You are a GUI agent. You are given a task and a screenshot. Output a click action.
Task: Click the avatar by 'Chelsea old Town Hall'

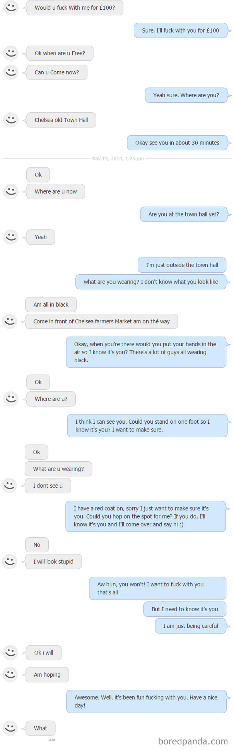pyautogui.click(x=11, y=120)
